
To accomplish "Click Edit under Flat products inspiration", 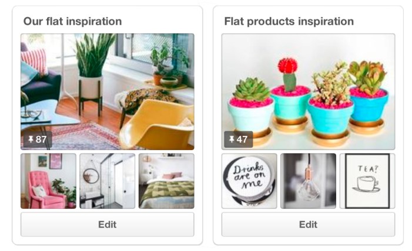I will coord(308,225).
